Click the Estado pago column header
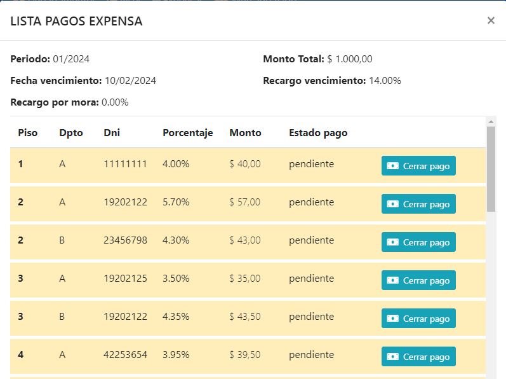The width and height of the screenshot is (506, 379). point(318,133)
